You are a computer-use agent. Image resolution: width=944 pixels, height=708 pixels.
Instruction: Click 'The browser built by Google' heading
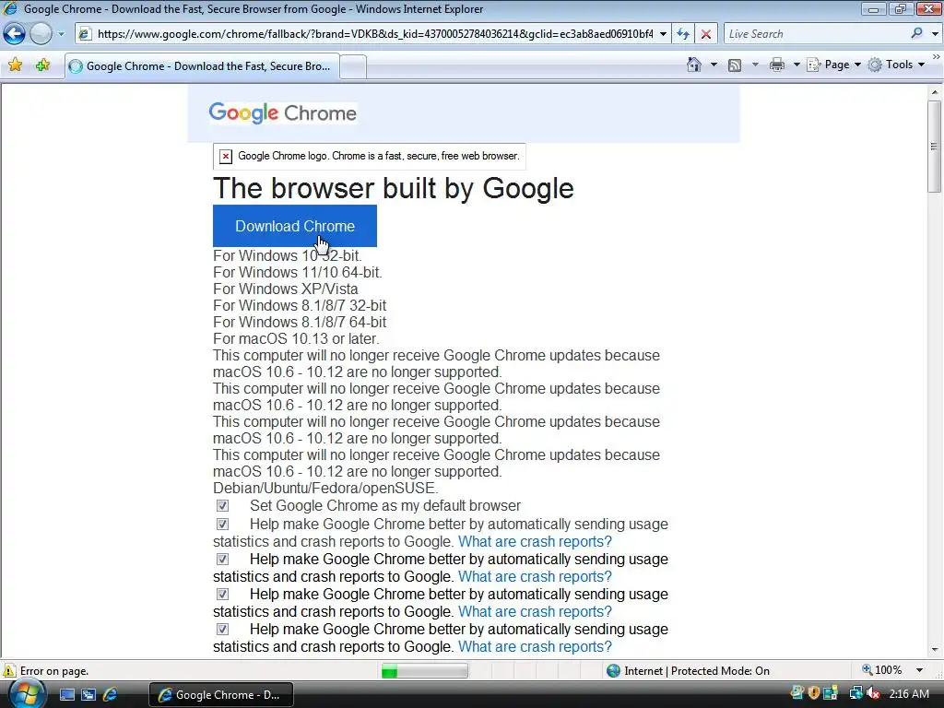tap(393, 188)
